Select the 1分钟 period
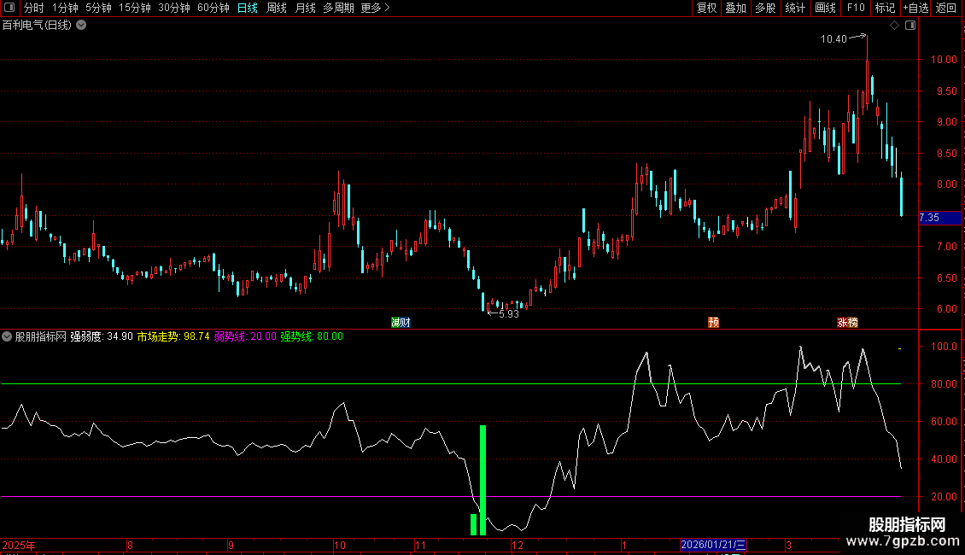Image resolution: width=965 pixels, height=555 pixels. tap(65, 8)
